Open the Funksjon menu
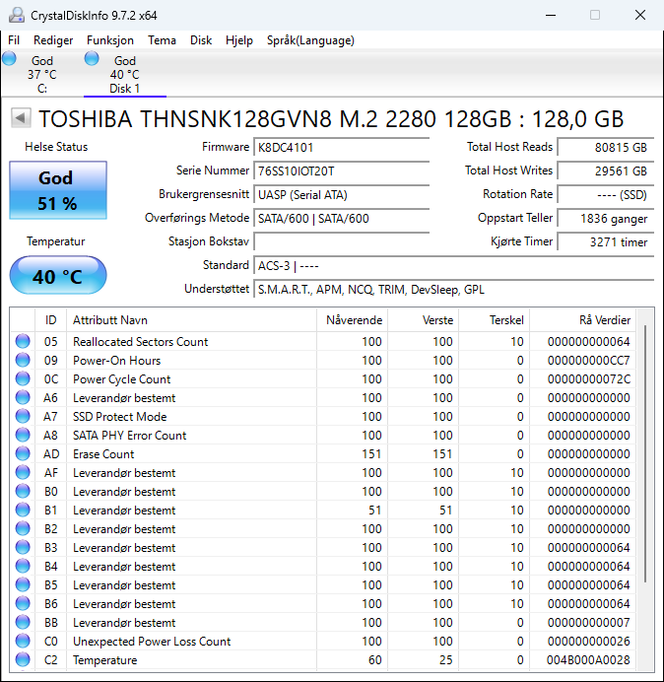Screen dimensions: 664x682 click(110, 40)
